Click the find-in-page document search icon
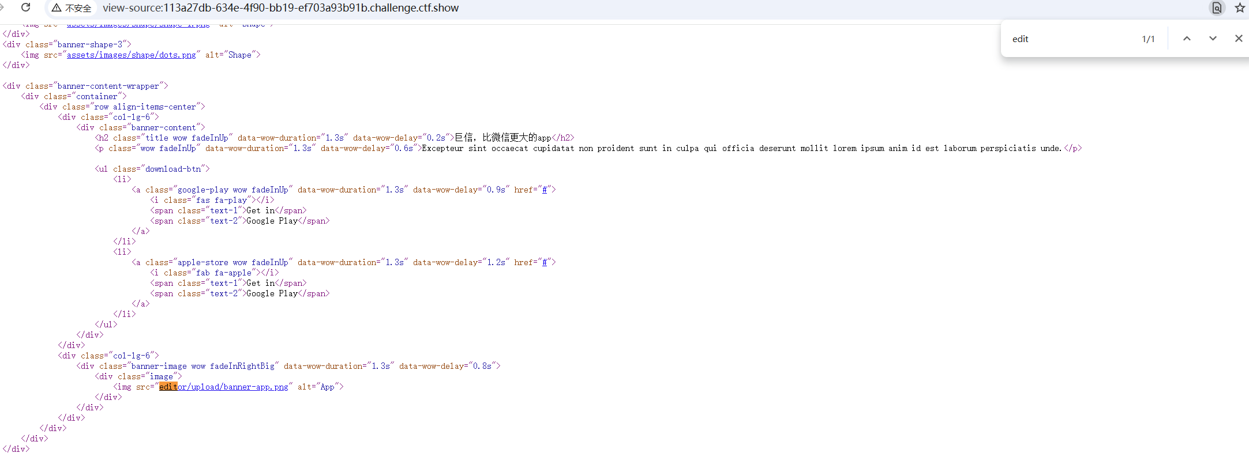1249x453 pixels. coord(1216,7)
